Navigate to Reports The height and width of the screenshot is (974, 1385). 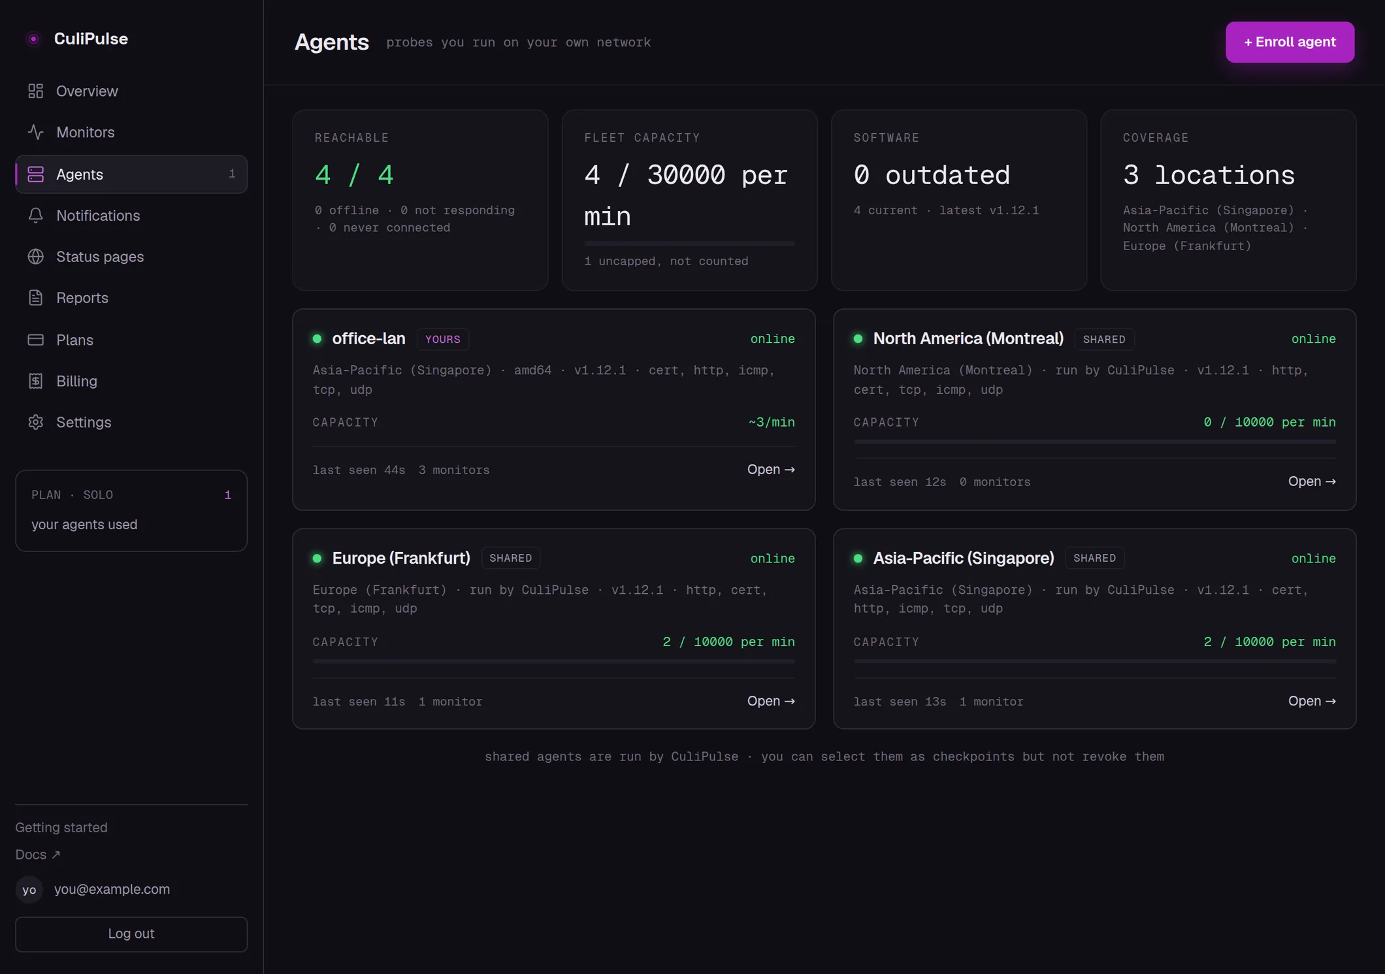coord(131,298)
